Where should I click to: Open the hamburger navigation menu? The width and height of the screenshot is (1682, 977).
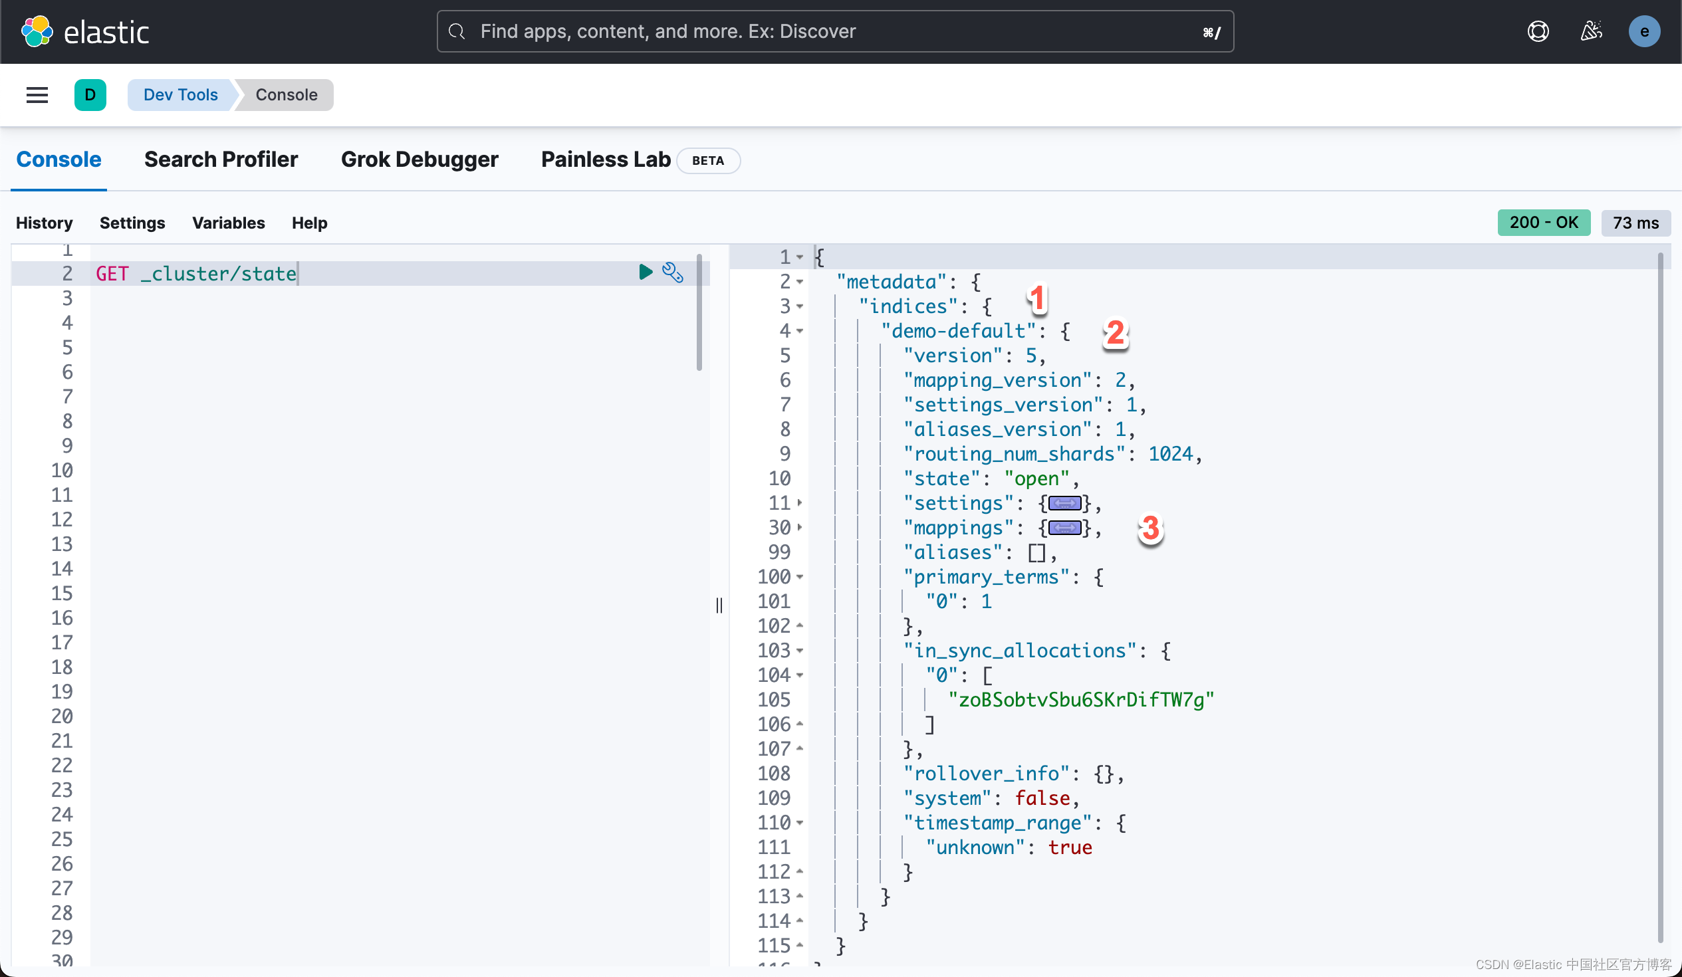point(37,95)
